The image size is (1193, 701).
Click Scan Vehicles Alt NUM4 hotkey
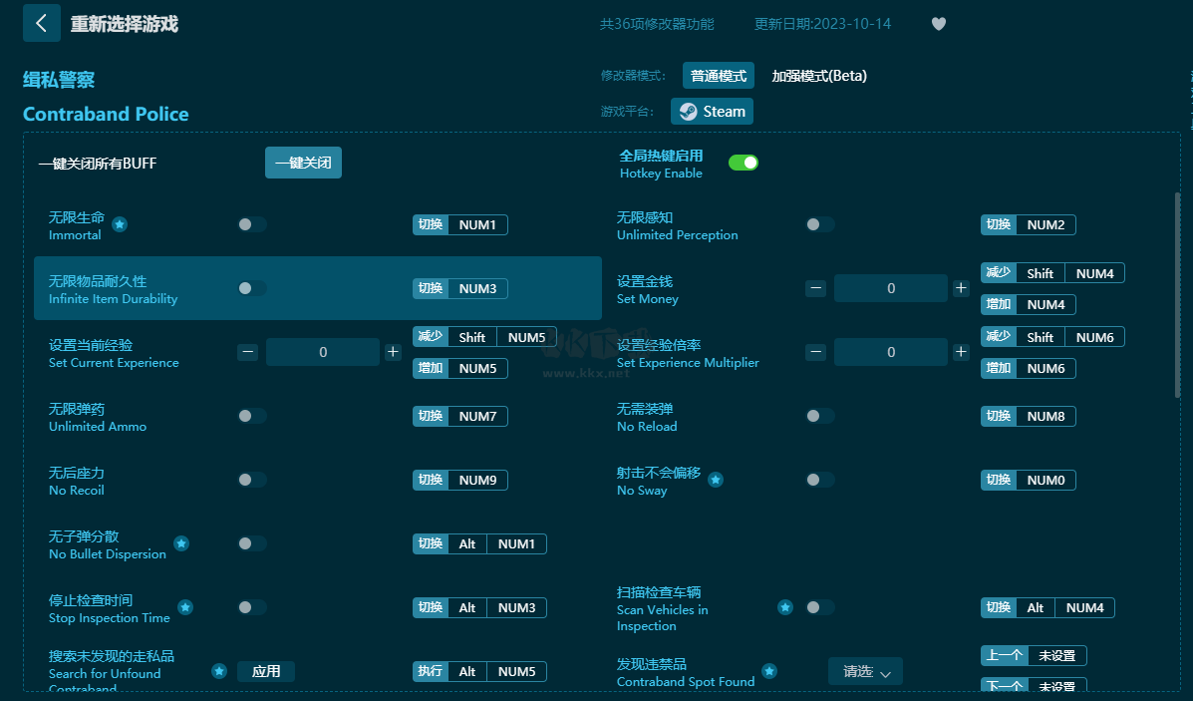(x=1047, y=607)
